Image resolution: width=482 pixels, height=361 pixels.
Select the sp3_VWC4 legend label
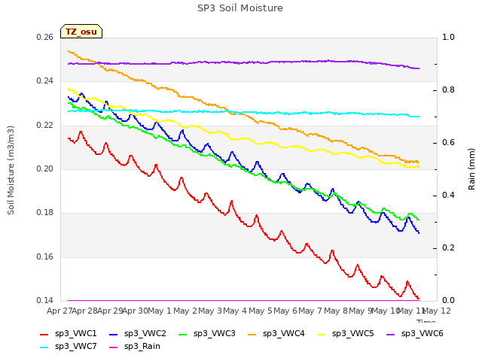tap(284, 334)
